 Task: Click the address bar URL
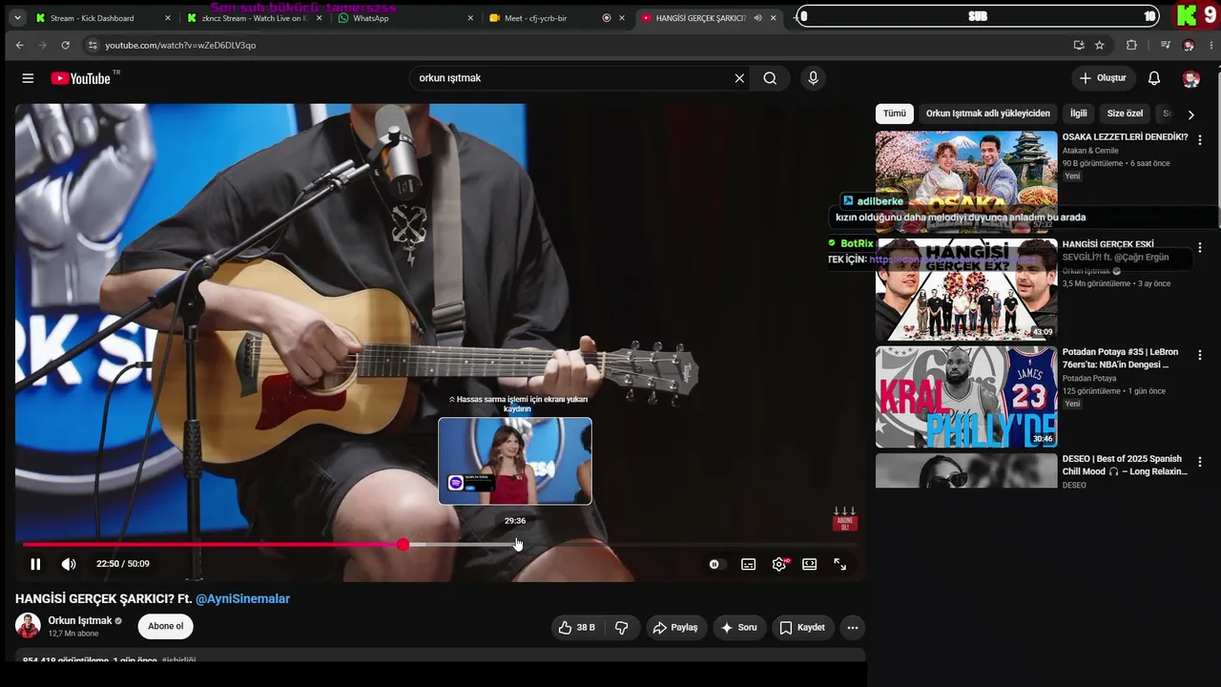[x=180, y=45]
